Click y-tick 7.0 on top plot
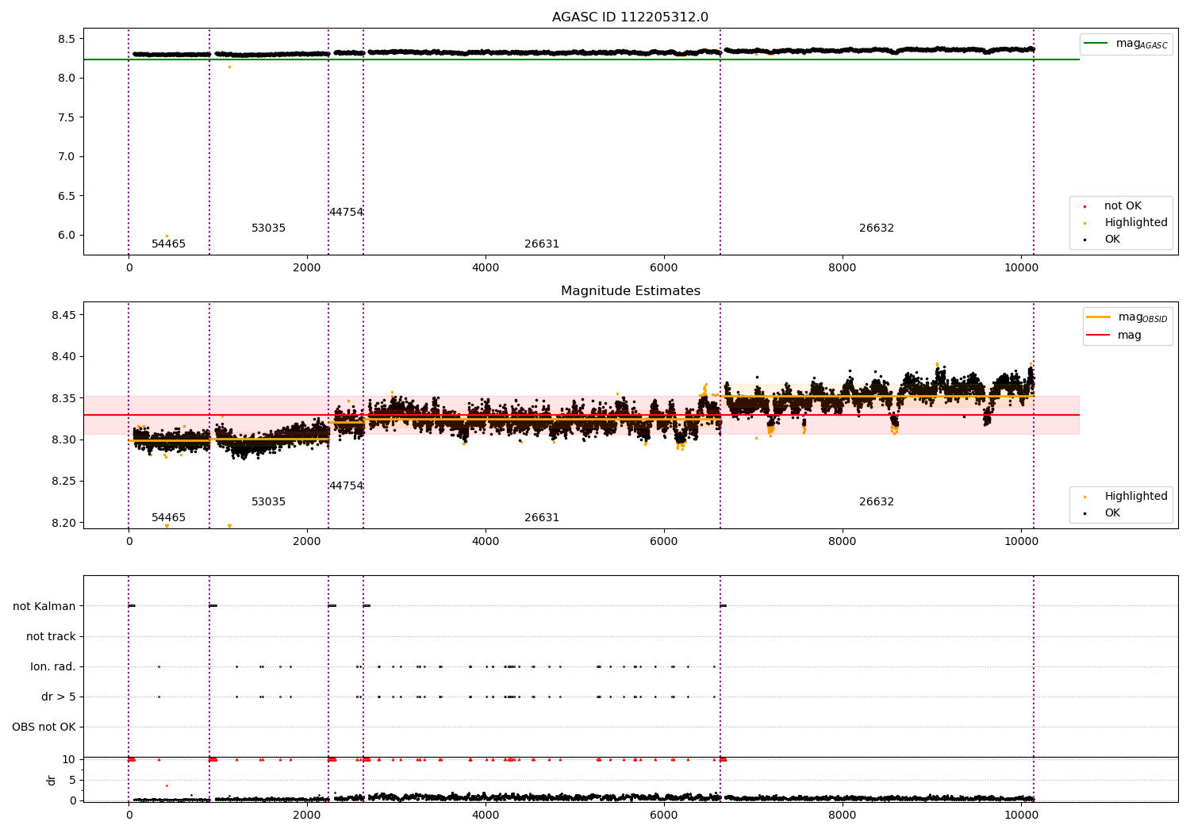The width and height of the screenshot is (1190, 833). pos(67,157)
